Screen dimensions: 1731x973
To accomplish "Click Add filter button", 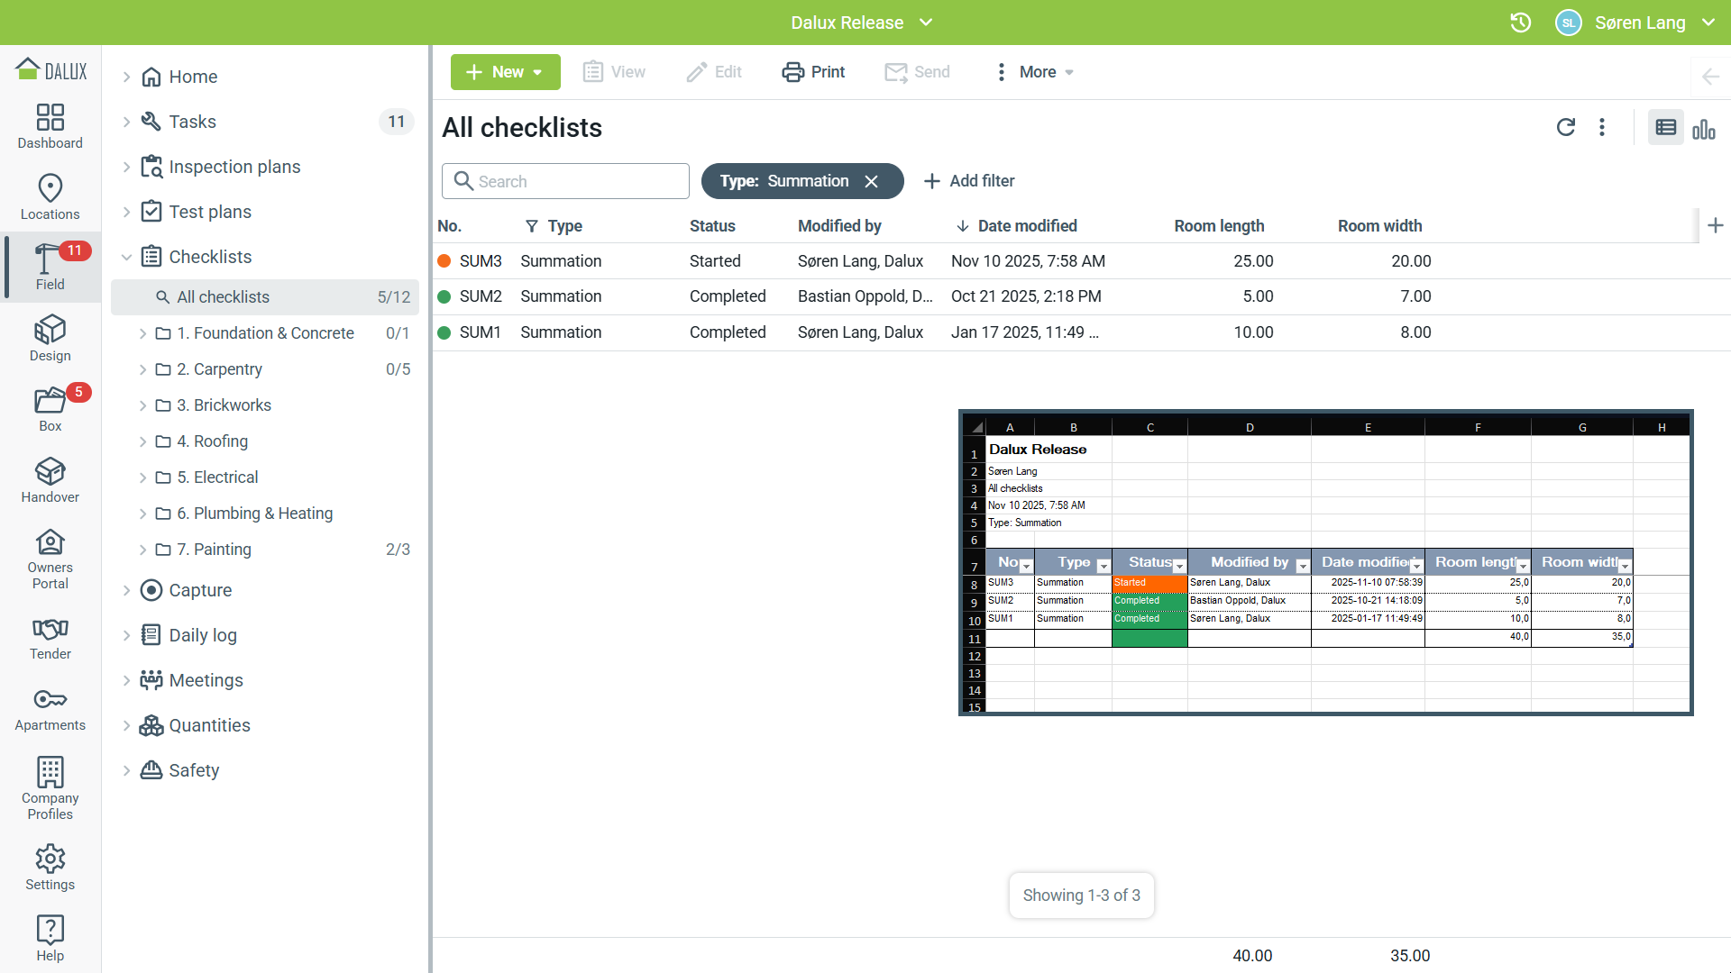I will (x=969, y=181).
